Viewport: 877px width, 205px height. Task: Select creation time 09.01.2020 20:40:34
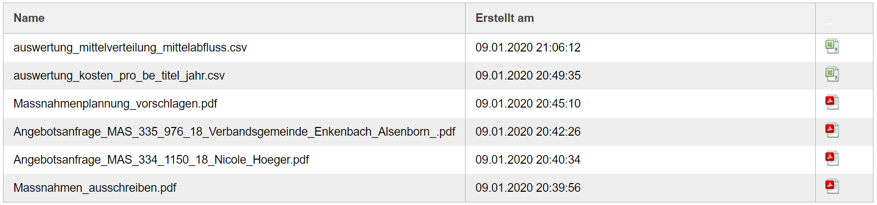pyautogui.click(x=528, y=160)
